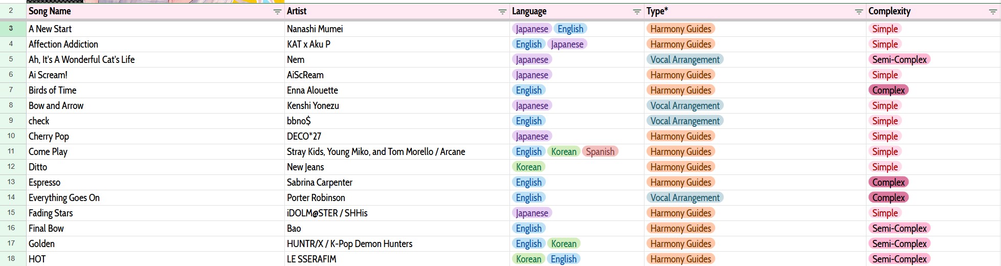Open the Semi-Complex chip in Final Bow row

point(899,229)
